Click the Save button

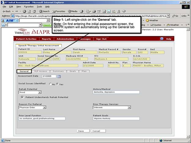(x=83, y=131)
